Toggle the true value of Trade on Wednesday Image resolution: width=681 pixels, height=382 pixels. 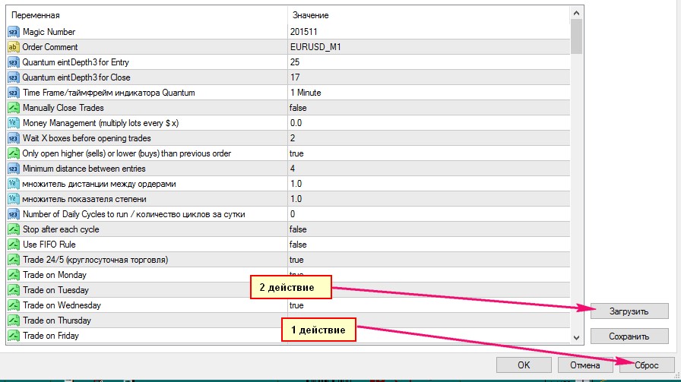tap(296, 305)
